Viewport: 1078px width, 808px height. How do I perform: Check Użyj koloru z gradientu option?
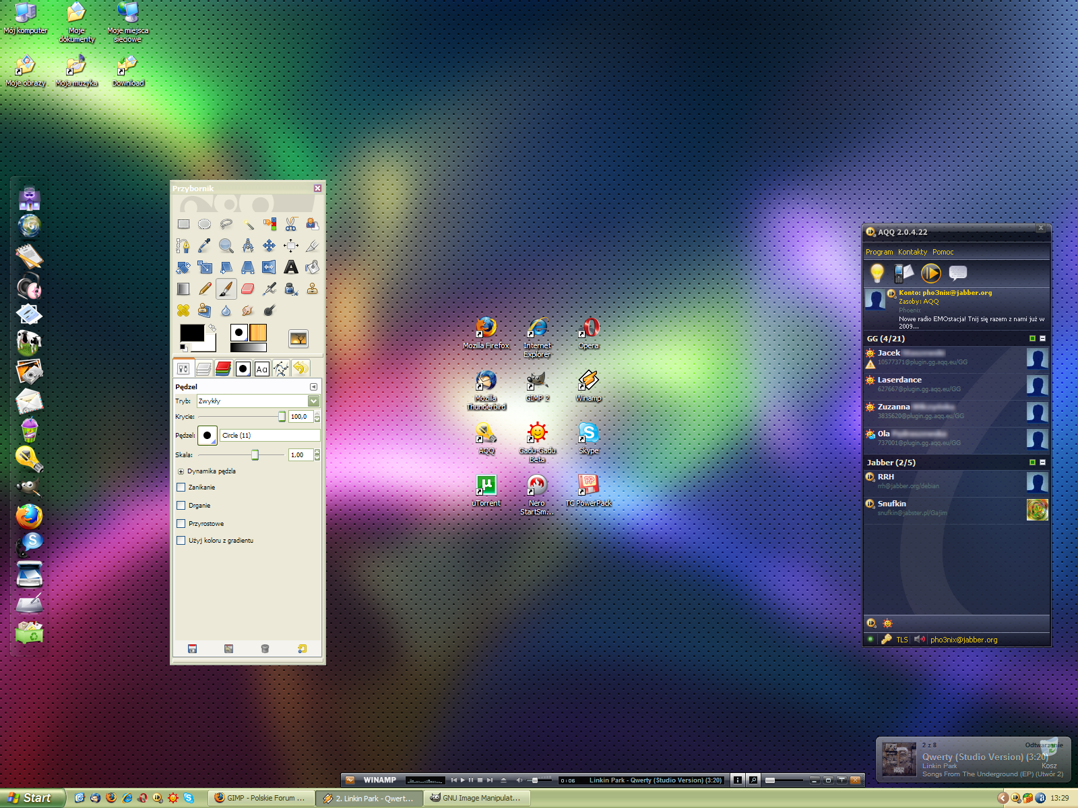tap(181, 541)
